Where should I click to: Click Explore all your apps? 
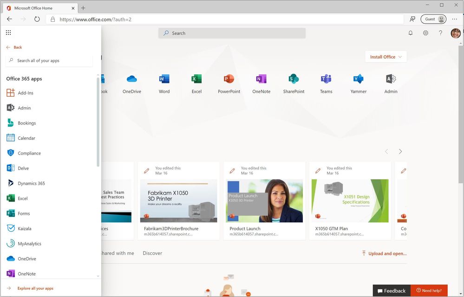(x=35, y=288)
